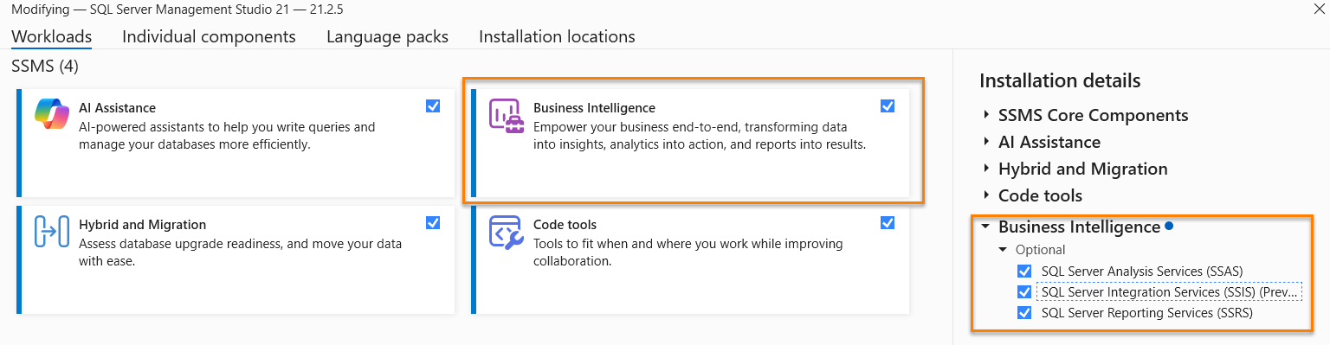1330x345 pixels.
Task: Close the installer window with X
Action: pos(1318,8)
